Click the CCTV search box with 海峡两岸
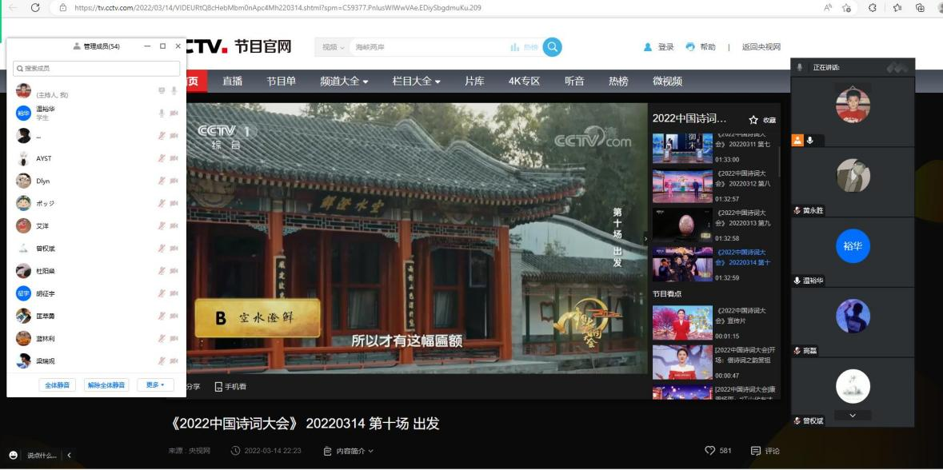This screenshot has width=943, height=470. (x=427, y=47)
